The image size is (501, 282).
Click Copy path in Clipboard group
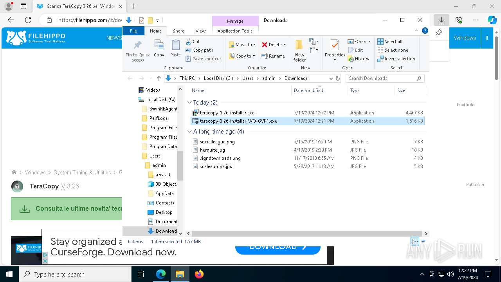click(x=199, y=50)
